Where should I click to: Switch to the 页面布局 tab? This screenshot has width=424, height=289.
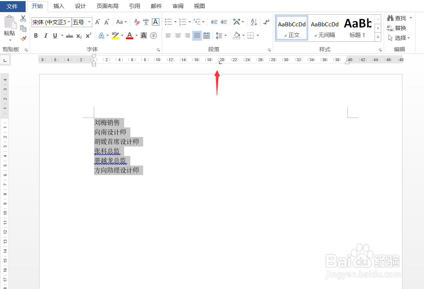pyautogui.click(x=107, y=6)
